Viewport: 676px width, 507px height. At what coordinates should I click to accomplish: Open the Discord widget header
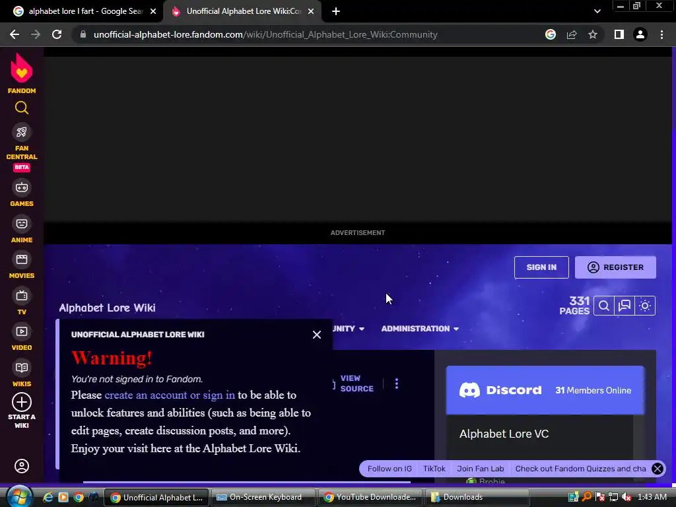pyautogui.click(x=545, y=390)
